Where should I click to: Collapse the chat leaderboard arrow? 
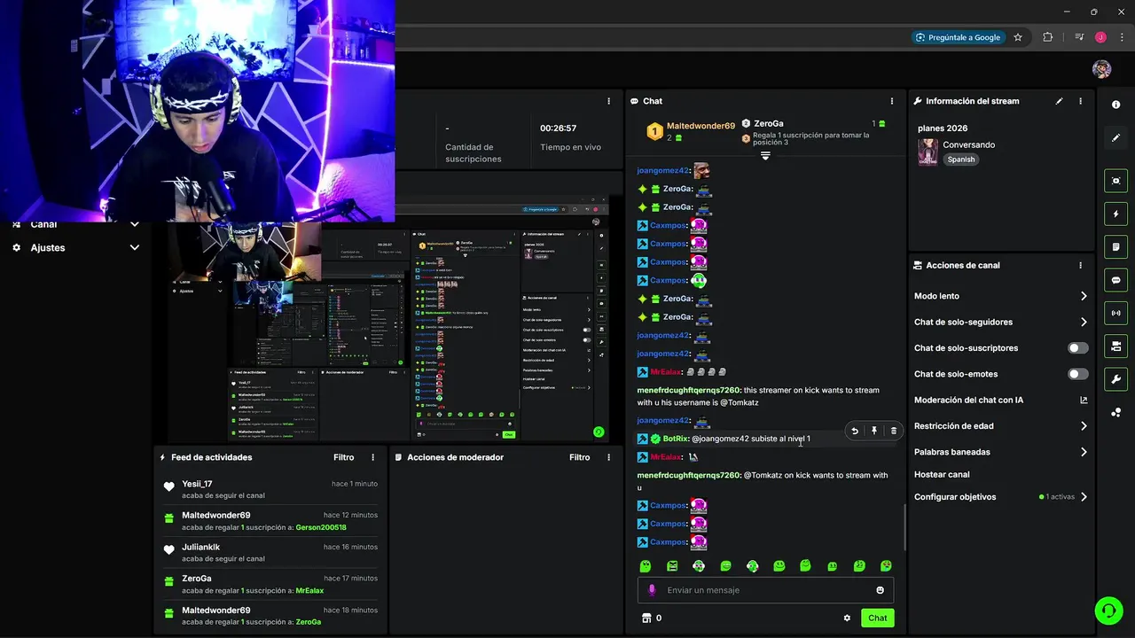(765, 155)
